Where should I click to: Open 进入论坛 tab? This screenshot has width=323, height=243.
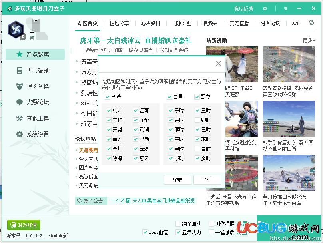270,23
